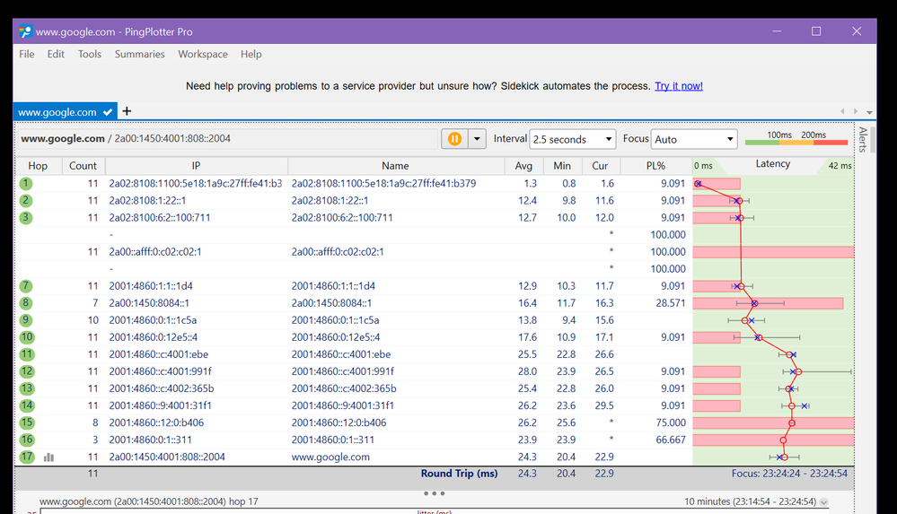Open the Focus Auto dropdown
This screenshot has width=897, height=514.
point(694,139)
